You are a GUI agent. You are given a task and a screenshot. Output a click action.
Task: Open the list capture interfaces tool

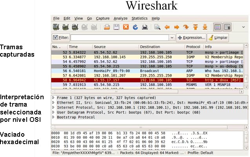56,27
